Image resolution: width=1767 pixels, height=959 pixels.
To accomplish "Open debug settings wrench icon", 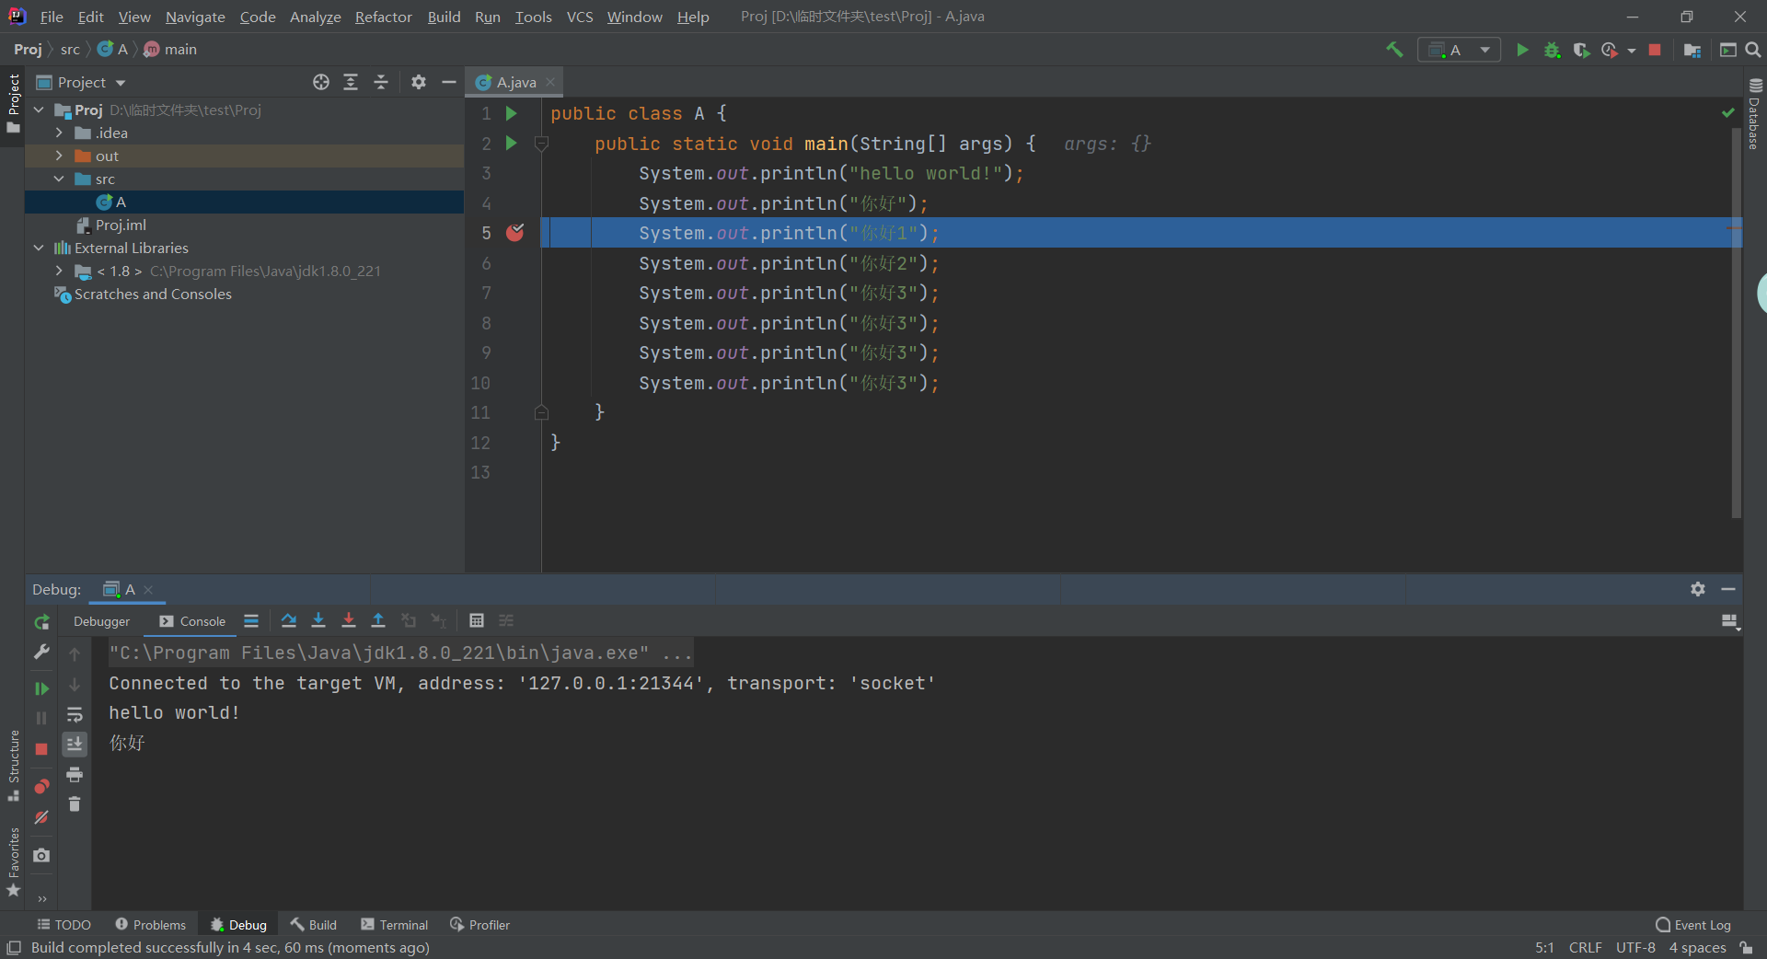I will 41,652.
